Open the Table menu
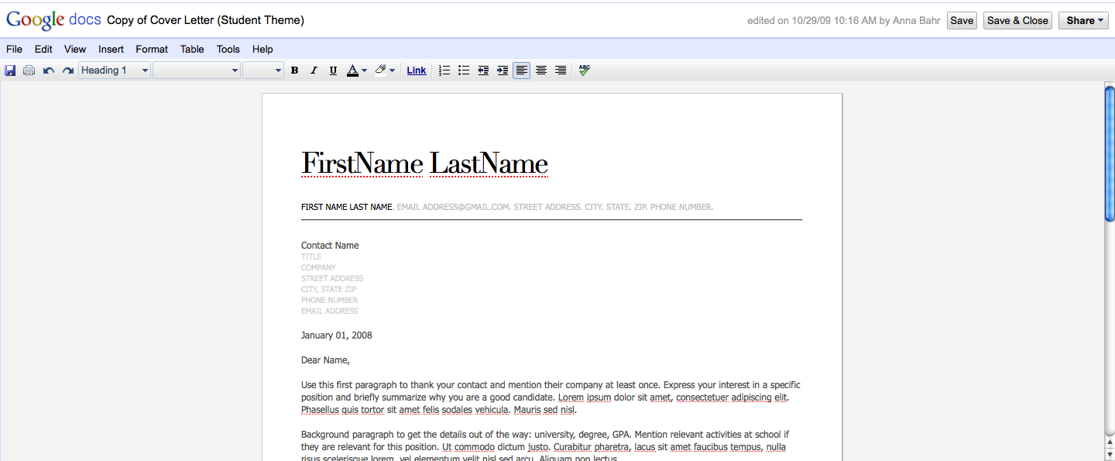 click(192, 49)
